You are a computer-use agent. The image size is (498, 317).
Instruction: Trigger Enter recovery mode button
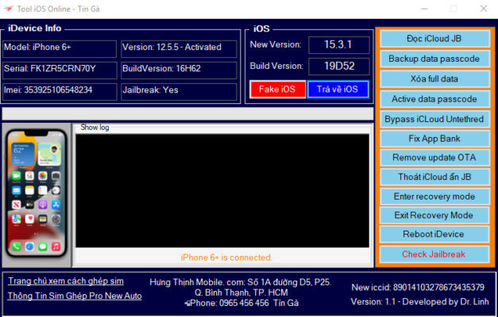tap(434, 197)
